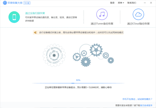Click the 89% progress value
This screenshot has height=108, width=156.
point(78,80)
